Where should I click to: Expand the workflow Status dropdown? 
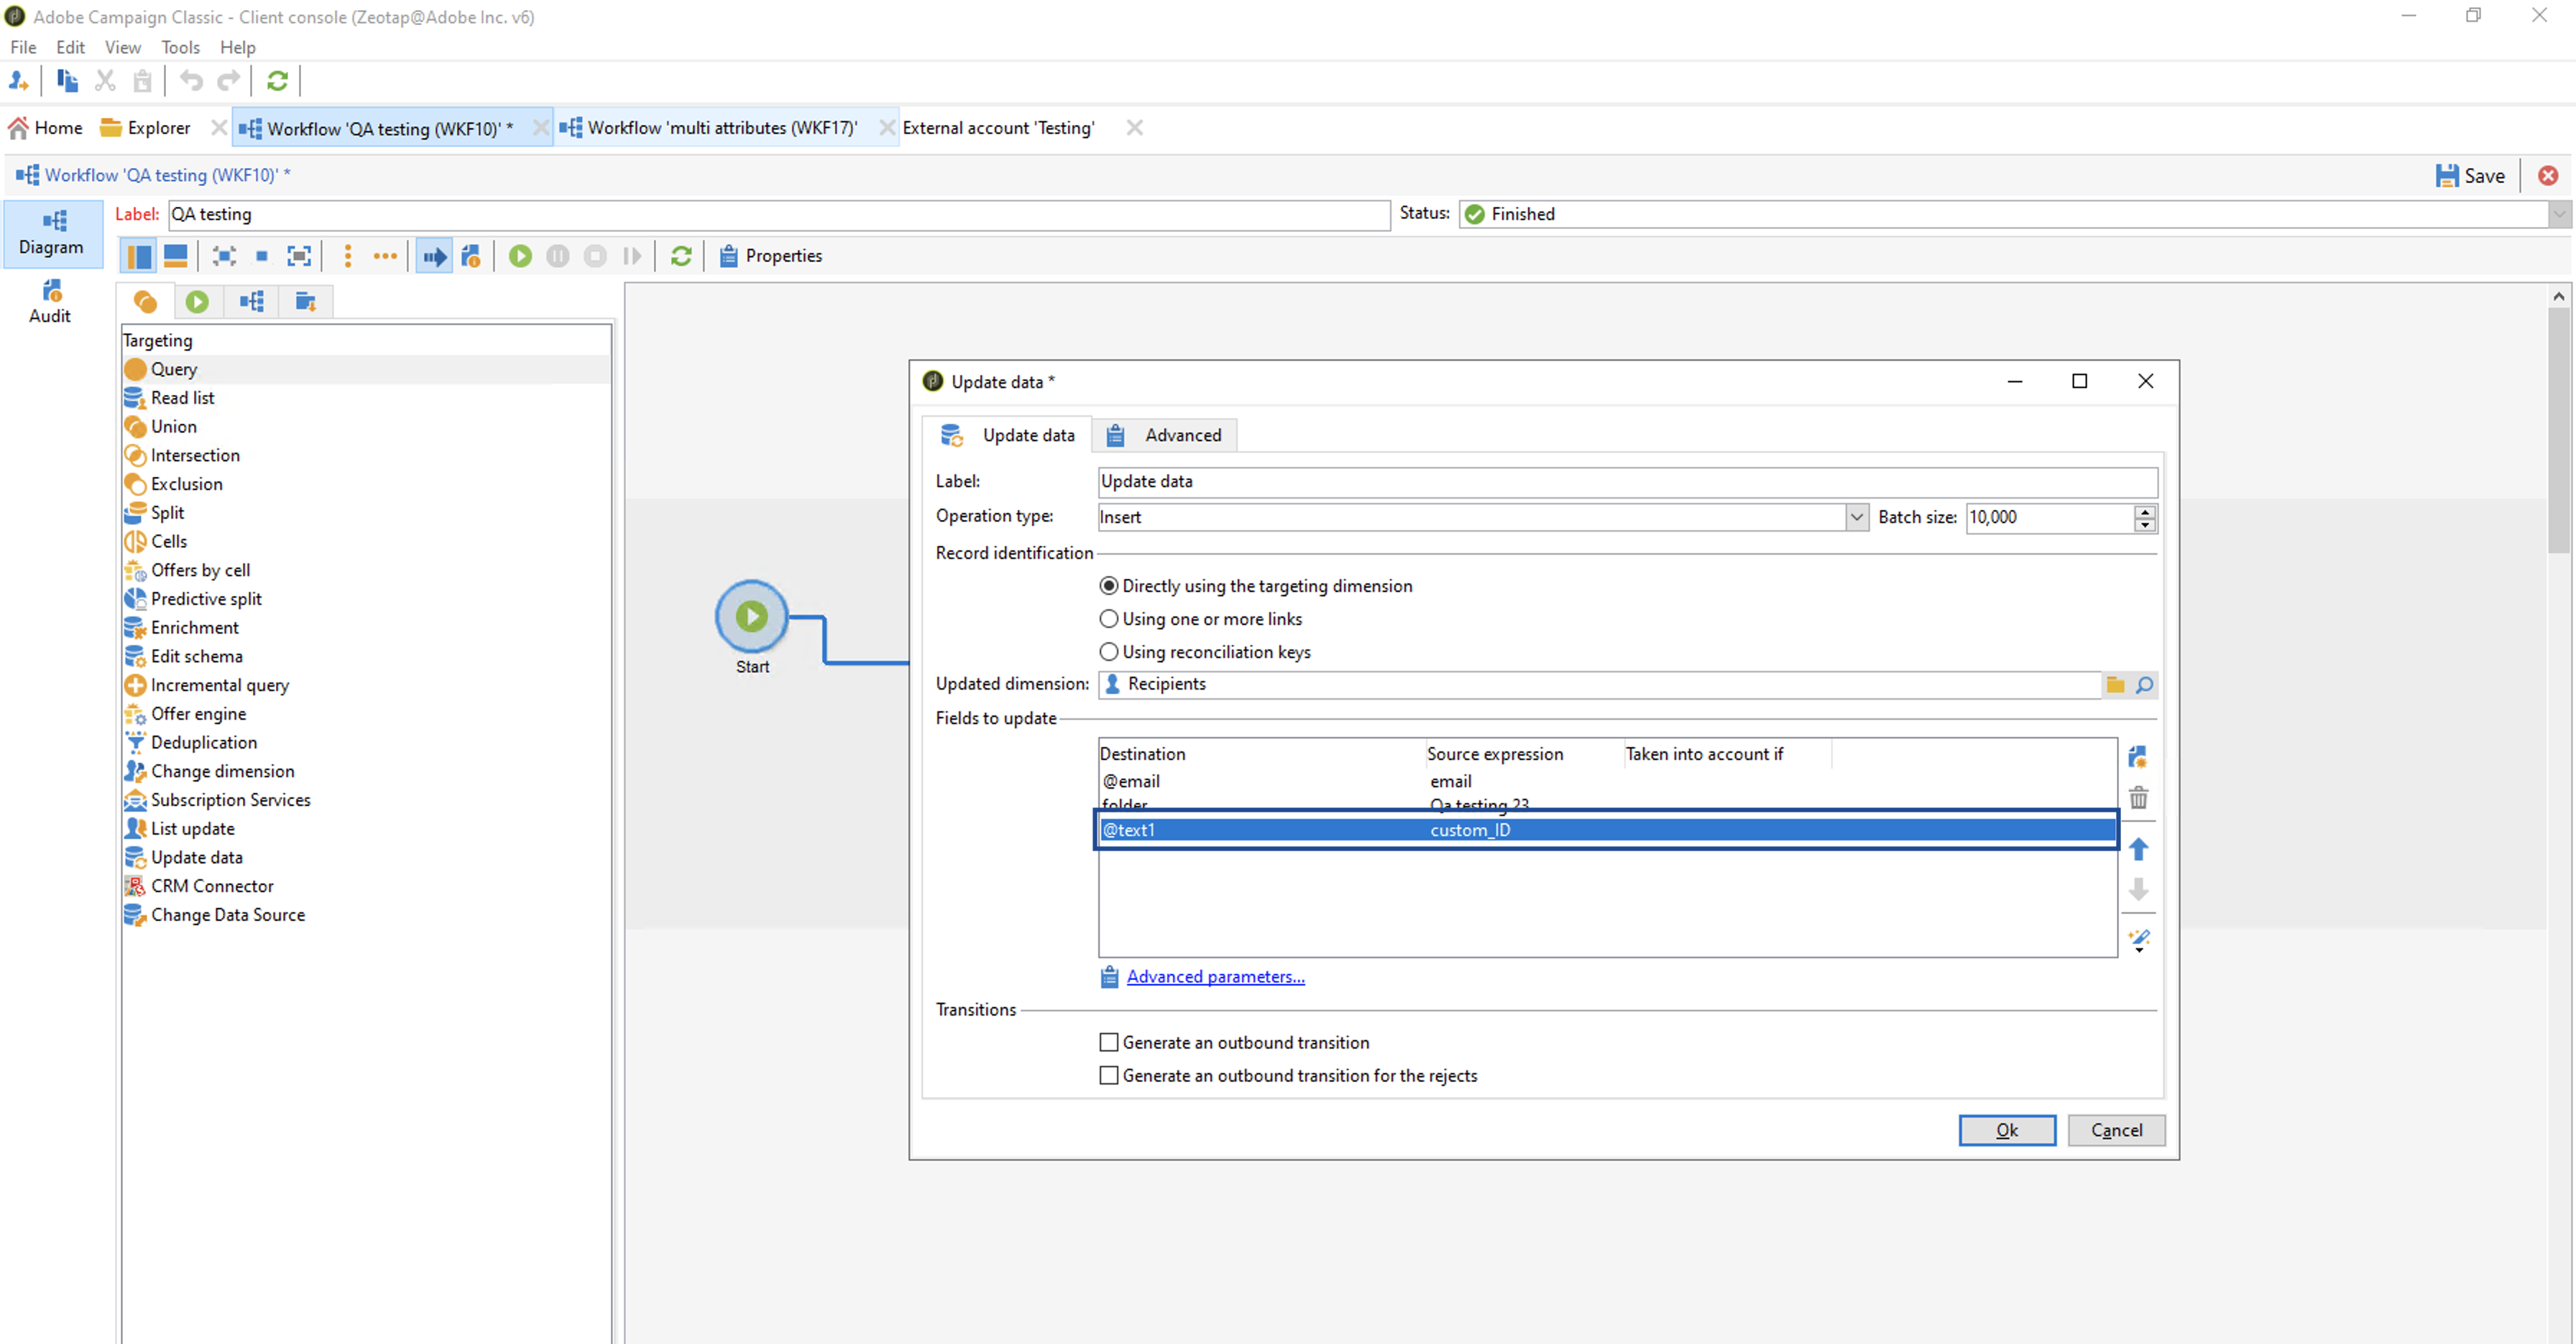pyautogui.click(x=2558, y=214)
